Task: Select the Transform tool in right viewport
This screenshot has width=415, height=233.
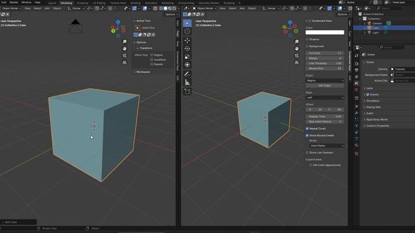Action: 187,65
